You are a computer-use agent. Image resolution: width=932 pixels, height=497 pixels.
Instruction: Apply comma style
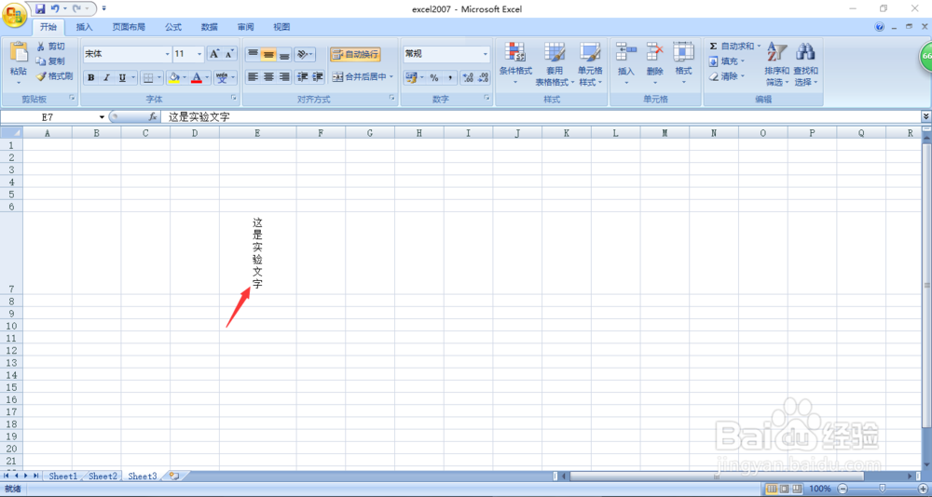(449, 78)
